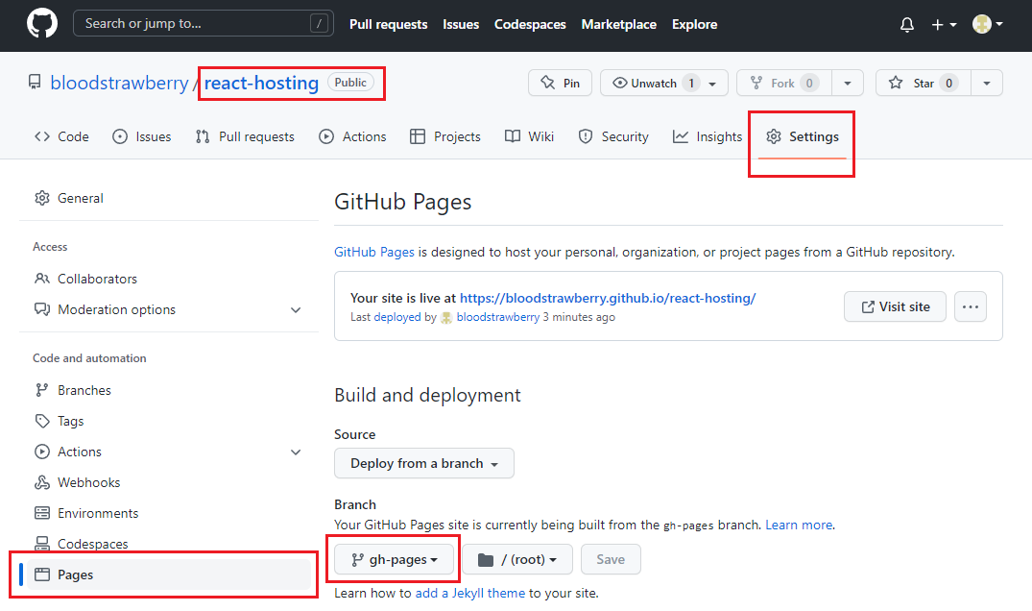Click the Unwatch count badge '1'
Viewport: 1032px width, 611px height.
691,83
